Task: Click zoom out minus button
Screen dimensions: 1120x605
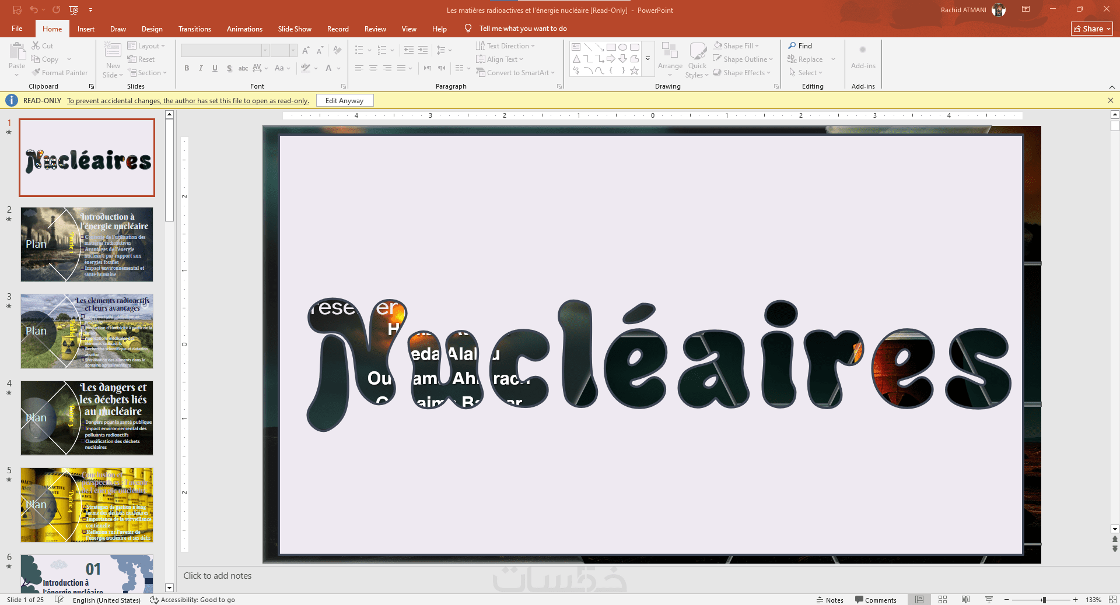Action: [x=1006, y=600]
